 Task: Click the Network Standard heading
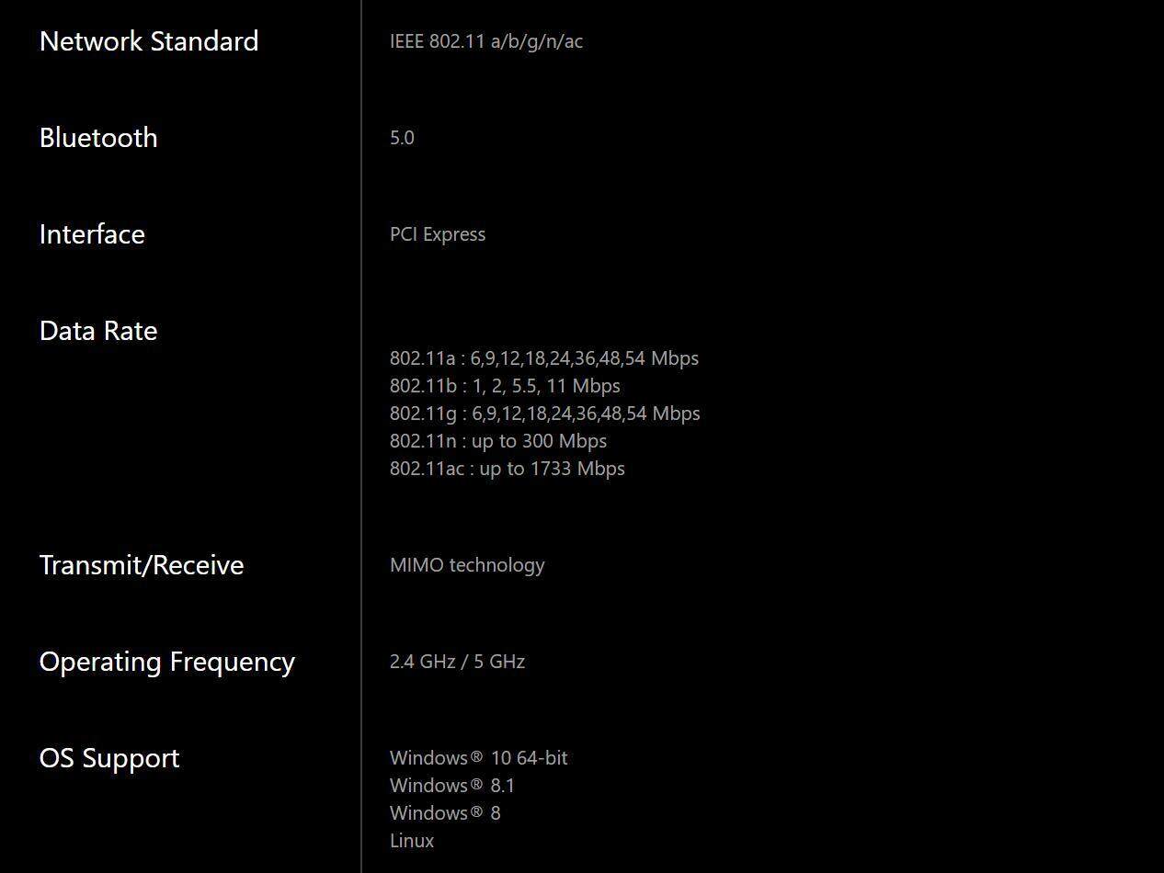tap(149, 41)
